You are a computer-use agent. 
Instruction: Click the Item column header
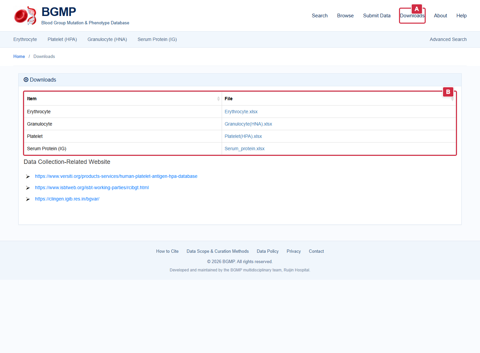(x=123, y=99)
